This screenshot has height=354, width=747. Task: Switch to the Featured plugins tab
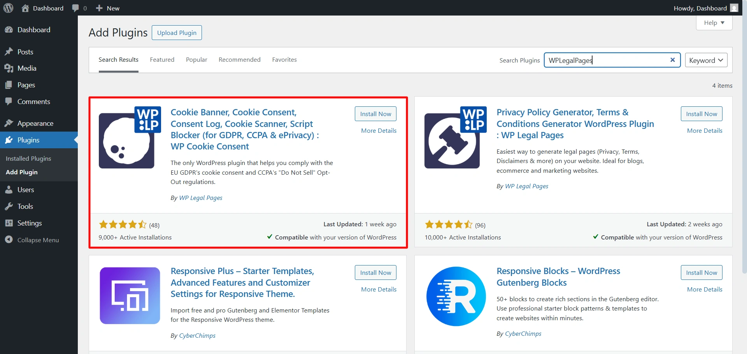pyautogui.click(x=162, y=59)
